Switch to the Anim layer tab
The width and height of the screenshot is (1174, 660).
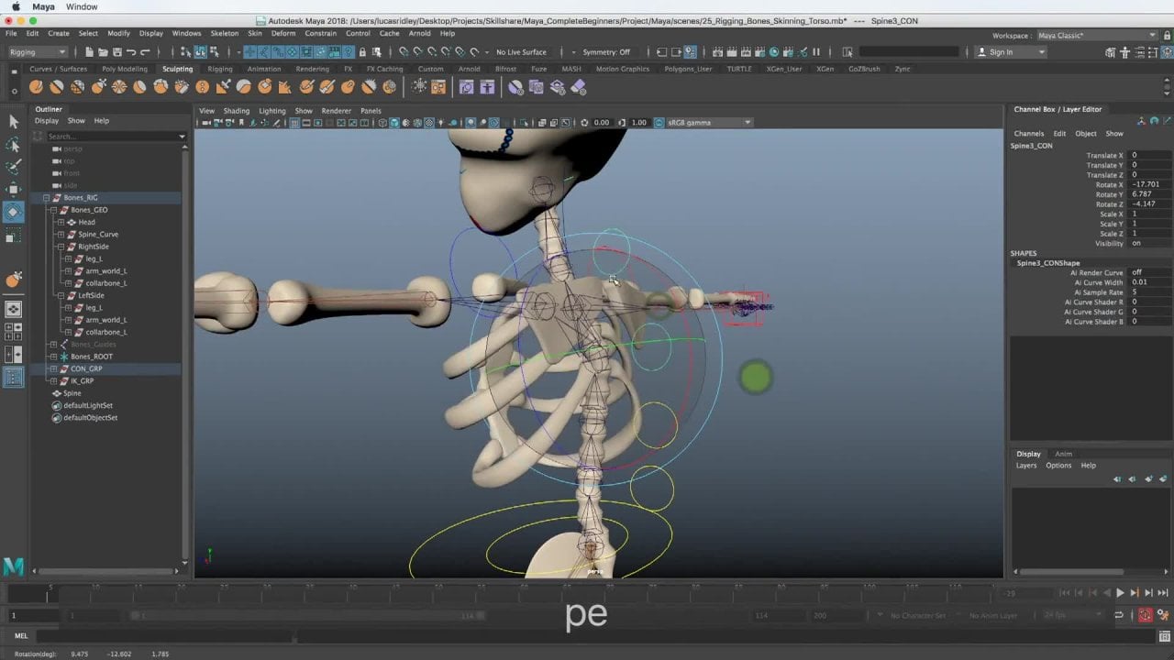[1063, 454]
